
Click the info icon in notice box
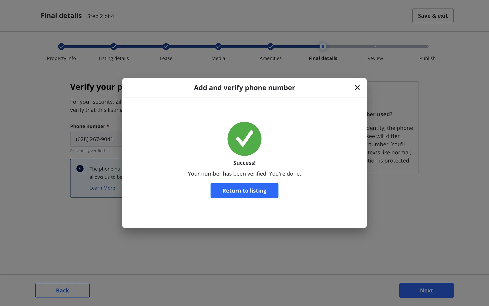(80, 169)
